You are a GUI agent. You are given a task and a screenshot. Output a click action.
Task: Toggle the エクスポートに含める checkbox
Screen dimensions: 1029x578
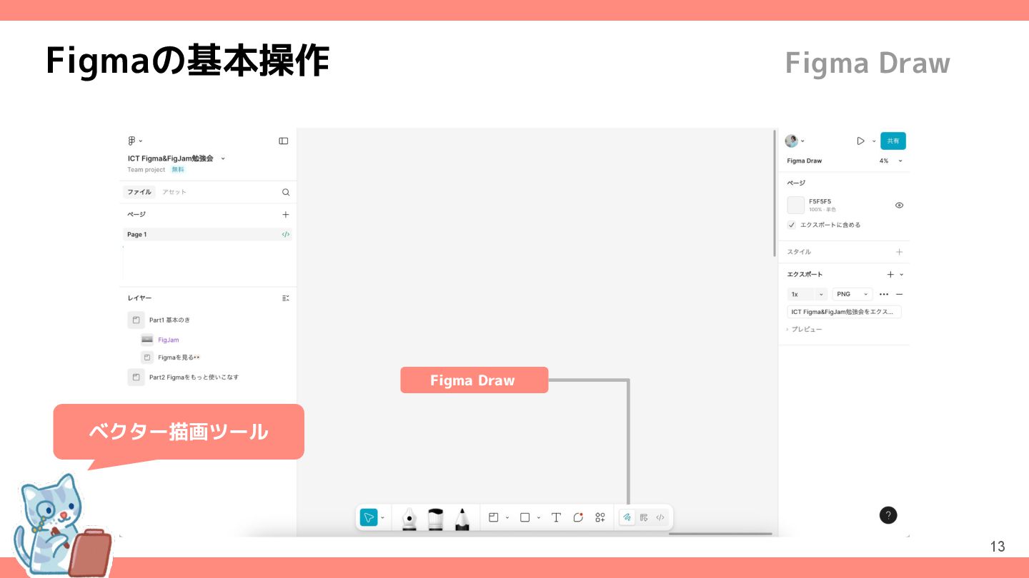point(792,225)
